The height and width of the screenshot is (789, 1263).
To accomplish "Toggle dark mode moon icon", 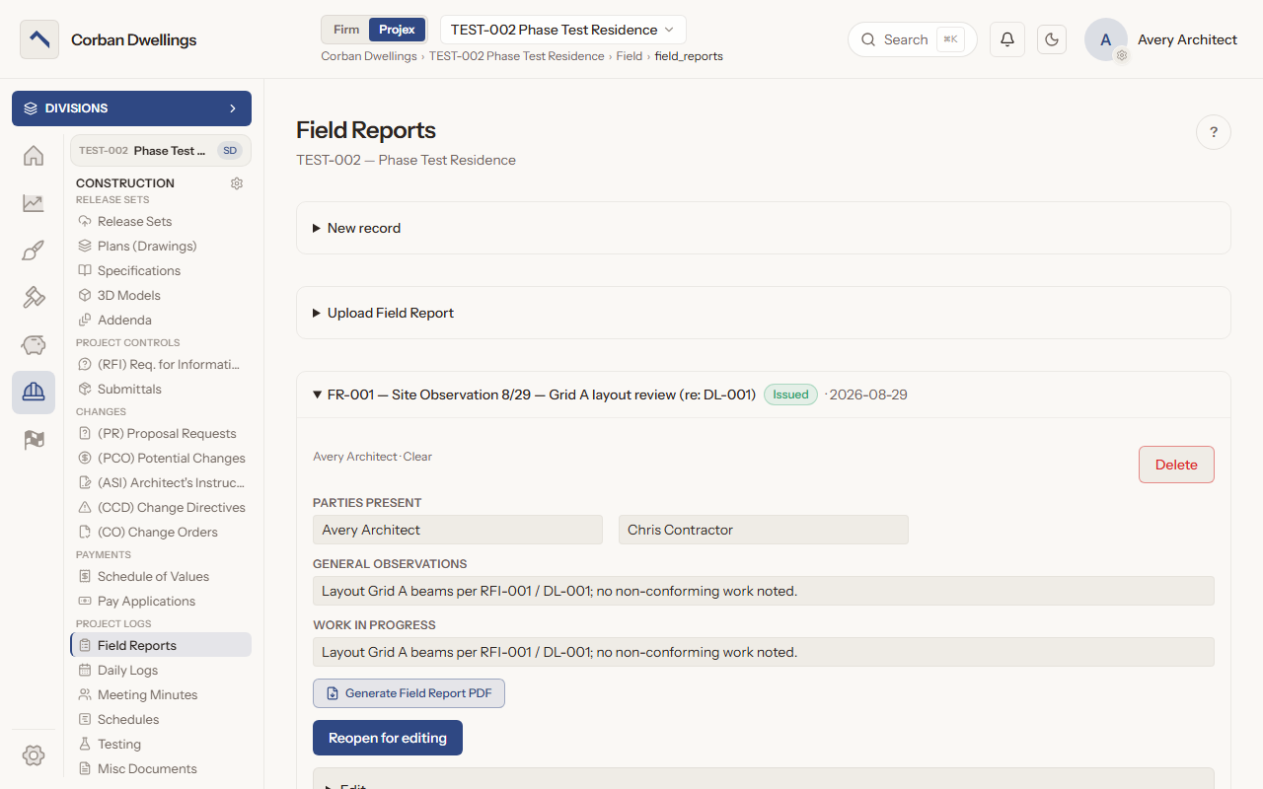I will coord(1052,39).
